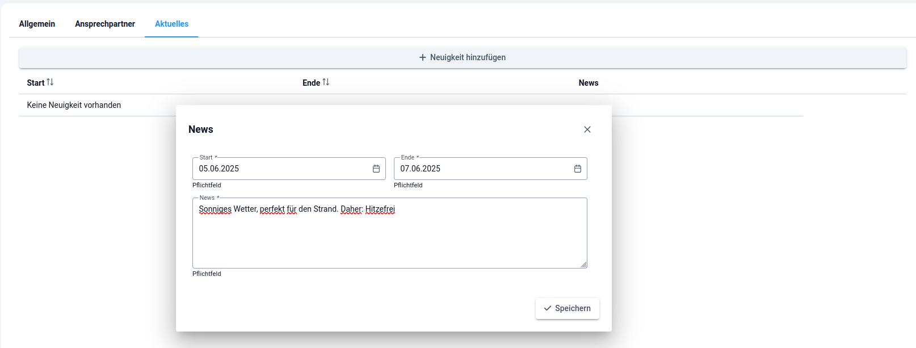
Task: Click the checkmark icon on Speichern
Action: [x=548, y=308]
